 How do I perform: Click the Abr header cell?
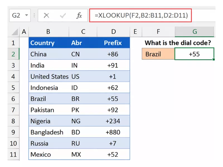pos(83,43)
